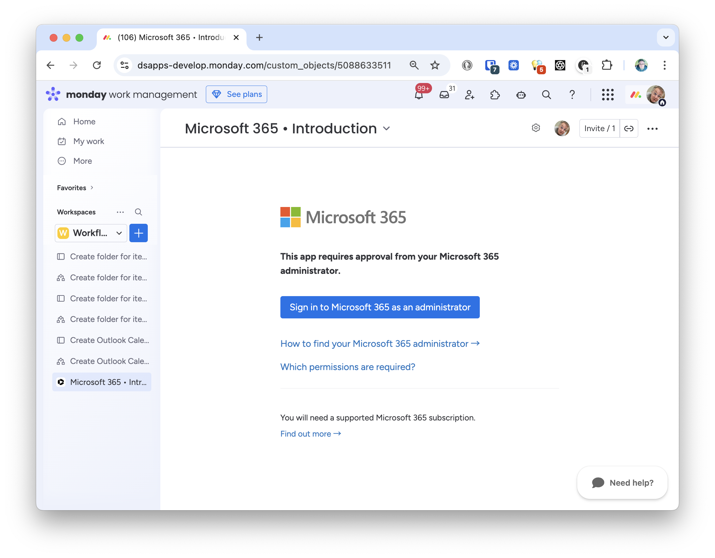Click the See plans button
Image resolution: width=715 pixels, height=558 pixels.
pos(237,94)
